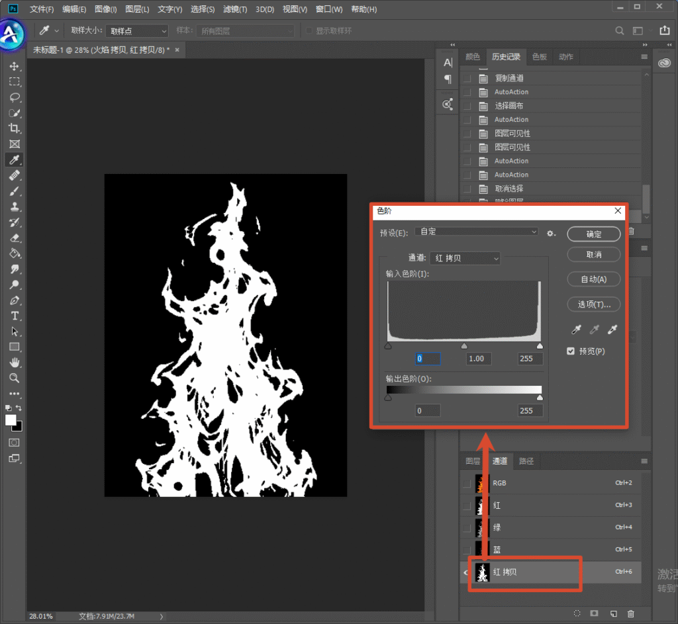Select the Crop tool
Screen dimensions: 678x624
(15, 128)
